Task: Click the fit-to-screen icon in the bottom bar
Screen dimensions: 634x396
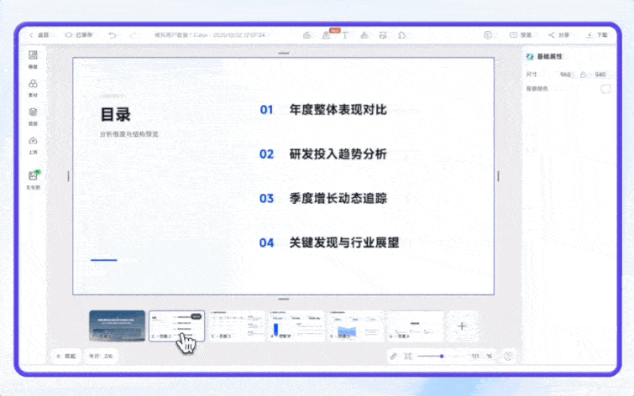Action: pos(407,356)
